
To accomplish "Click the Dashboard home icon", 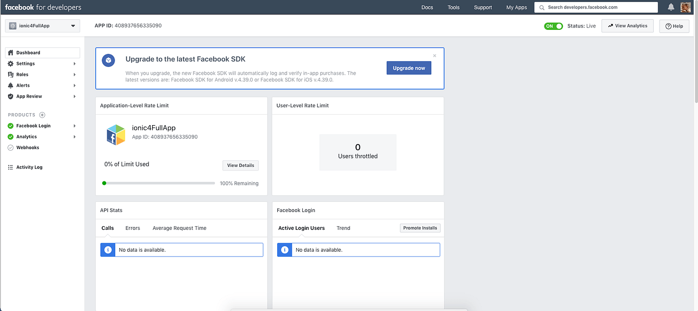I will 11,52.
